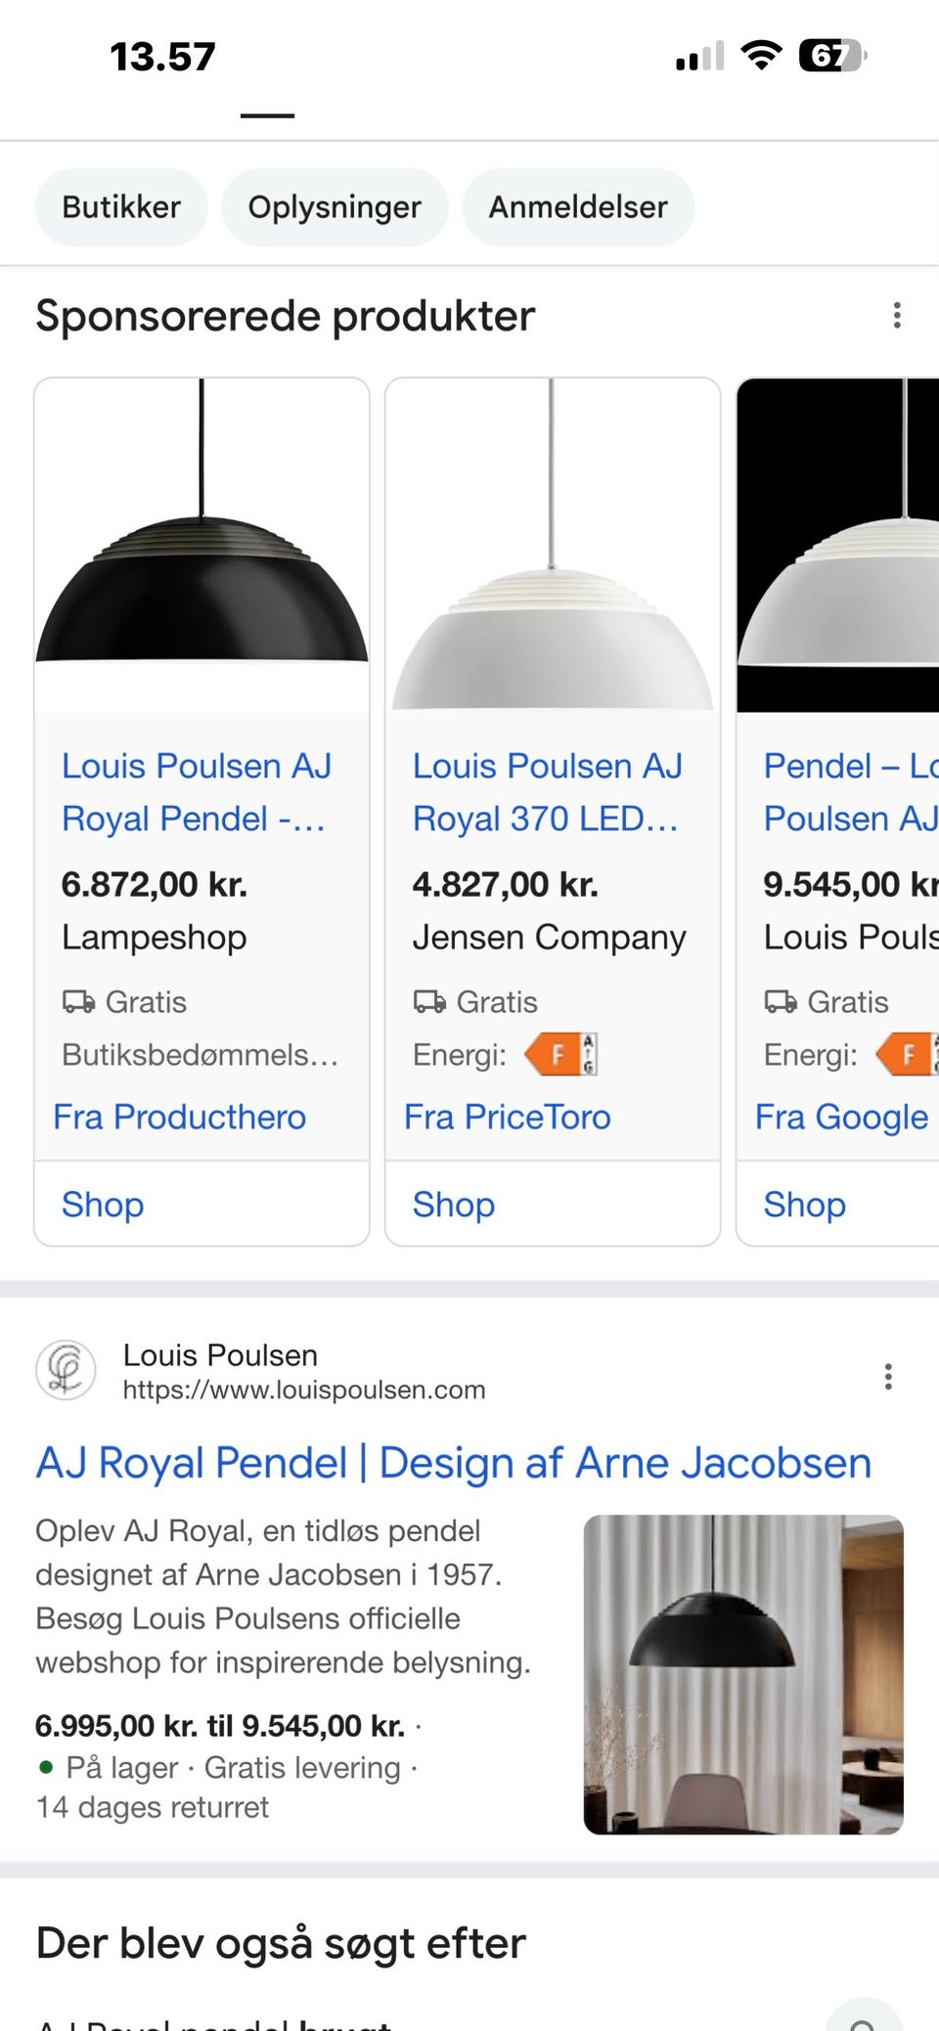Tap search icon beside AJ Royal pendel suggestion
The image size is (939, 2031).
(864, 2016)
